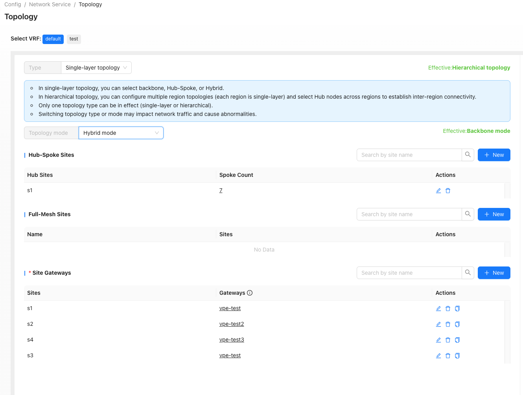This screenshot has width=523, height=395.
Task: Focus Site Gateways search field
Action: point(409,273)
